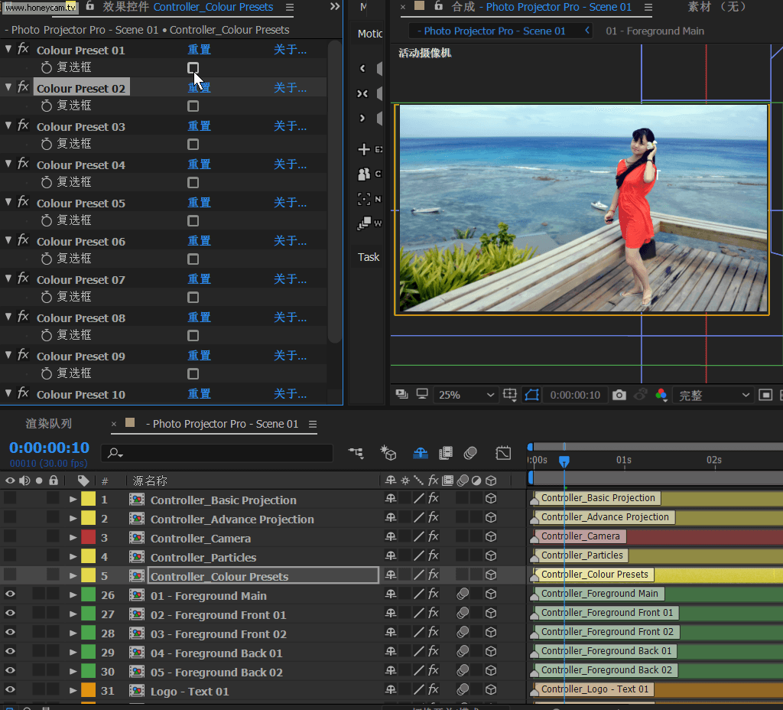Toggle mask and shape path visibility
This screenshot has width=783, height=710.
click(532, 395)
